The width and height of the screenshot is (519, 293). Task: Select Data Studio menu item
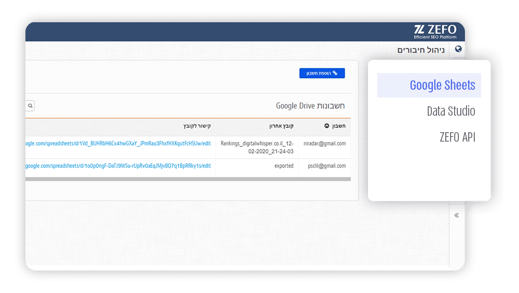coord(451,111)
